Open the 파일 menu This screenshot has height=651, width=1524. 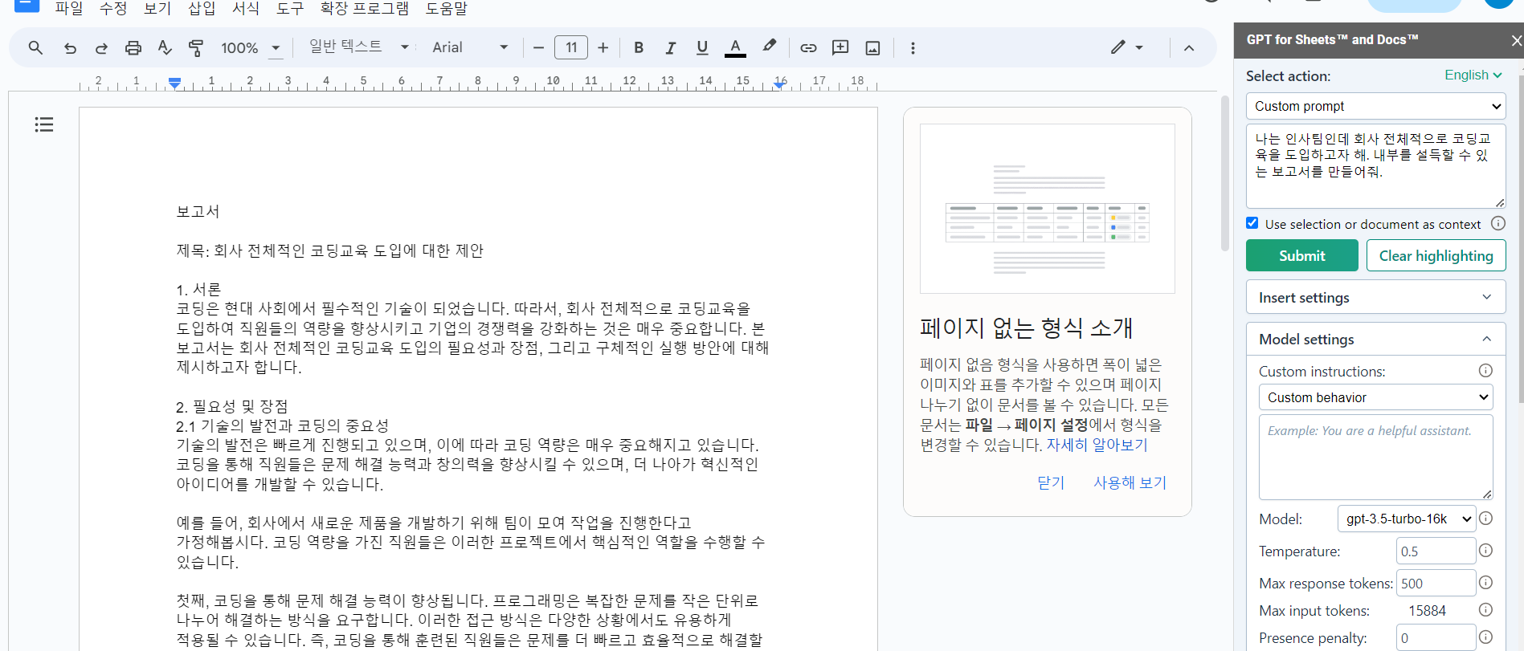pyautogui.click(x=69, y=8)
